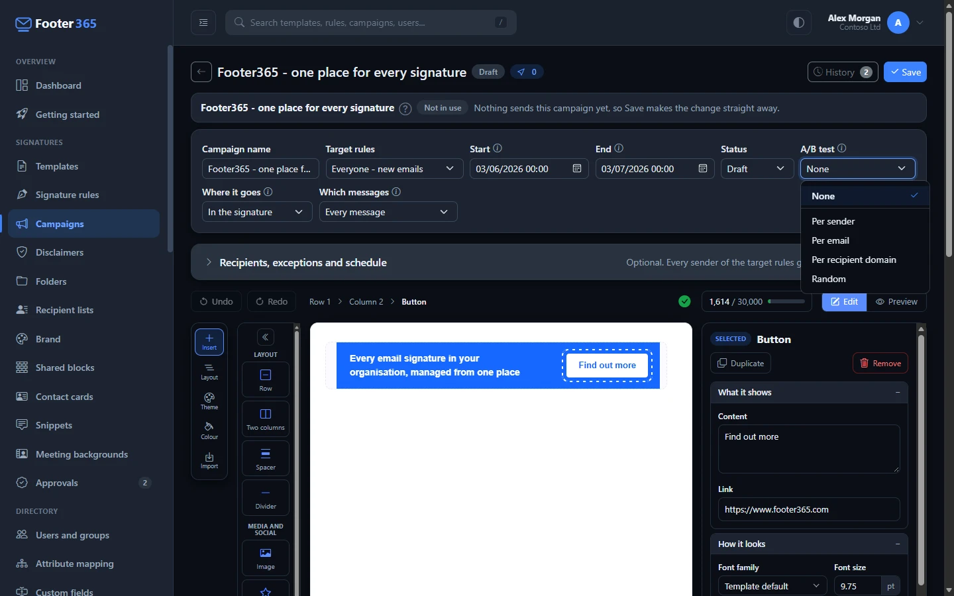Select the Theme tool icon
This screenshot has height=596, width=954.
coord(209,401)
